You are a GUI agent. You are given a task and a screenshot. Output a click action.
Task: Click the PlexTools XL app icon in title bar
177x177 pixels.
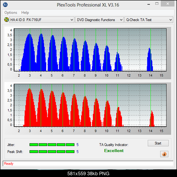(5, 4)
